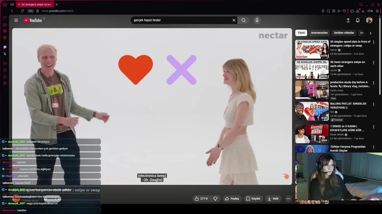Open GX Corner gamepad icon in tab bar
The image size is (382, 214).
[12, 4]
